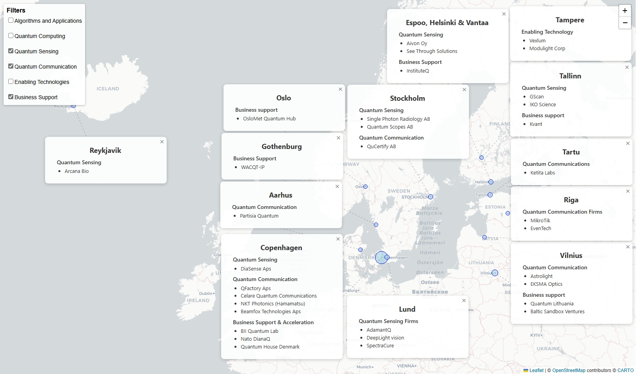
Task: Open the OpenStreetMap link
Action: (569, 370)
